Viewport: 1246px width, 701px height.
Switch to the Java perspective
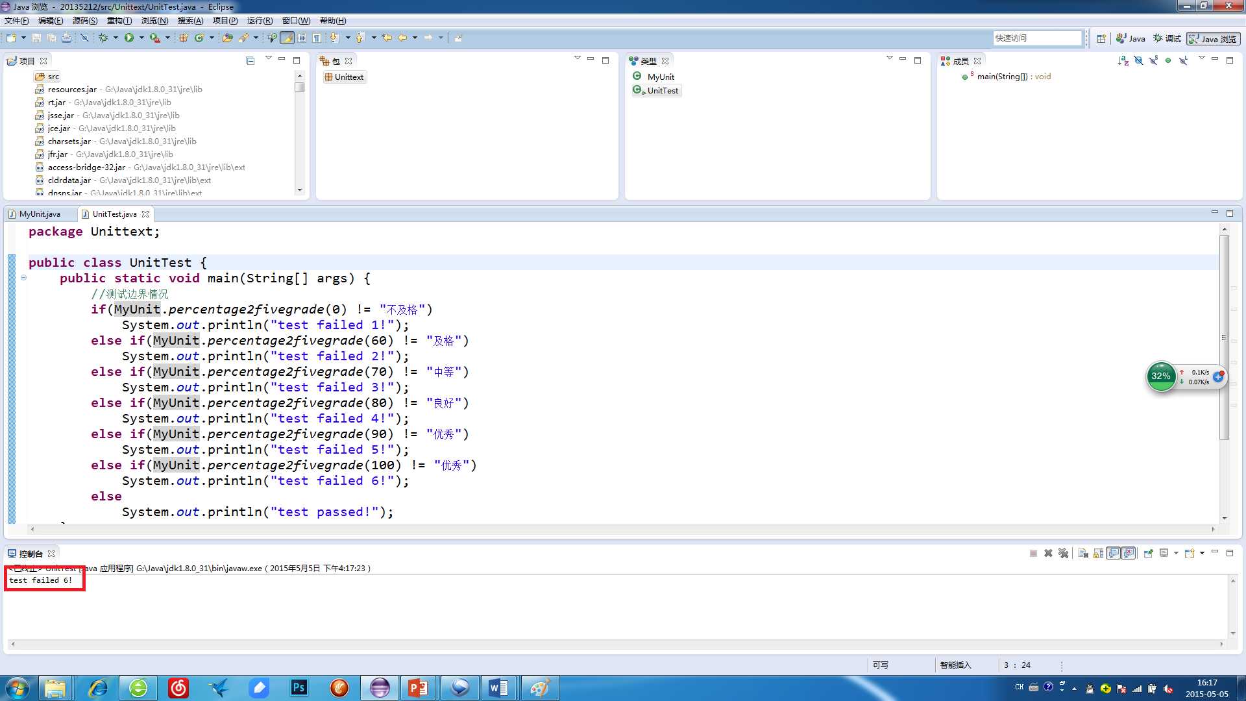click(x=1130, y=39)
